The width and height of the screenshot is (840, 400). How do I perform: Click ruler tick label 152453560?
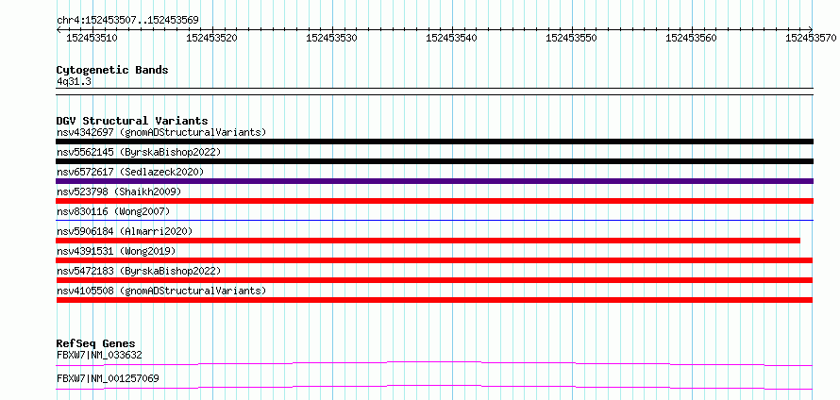tap(691, 38)
